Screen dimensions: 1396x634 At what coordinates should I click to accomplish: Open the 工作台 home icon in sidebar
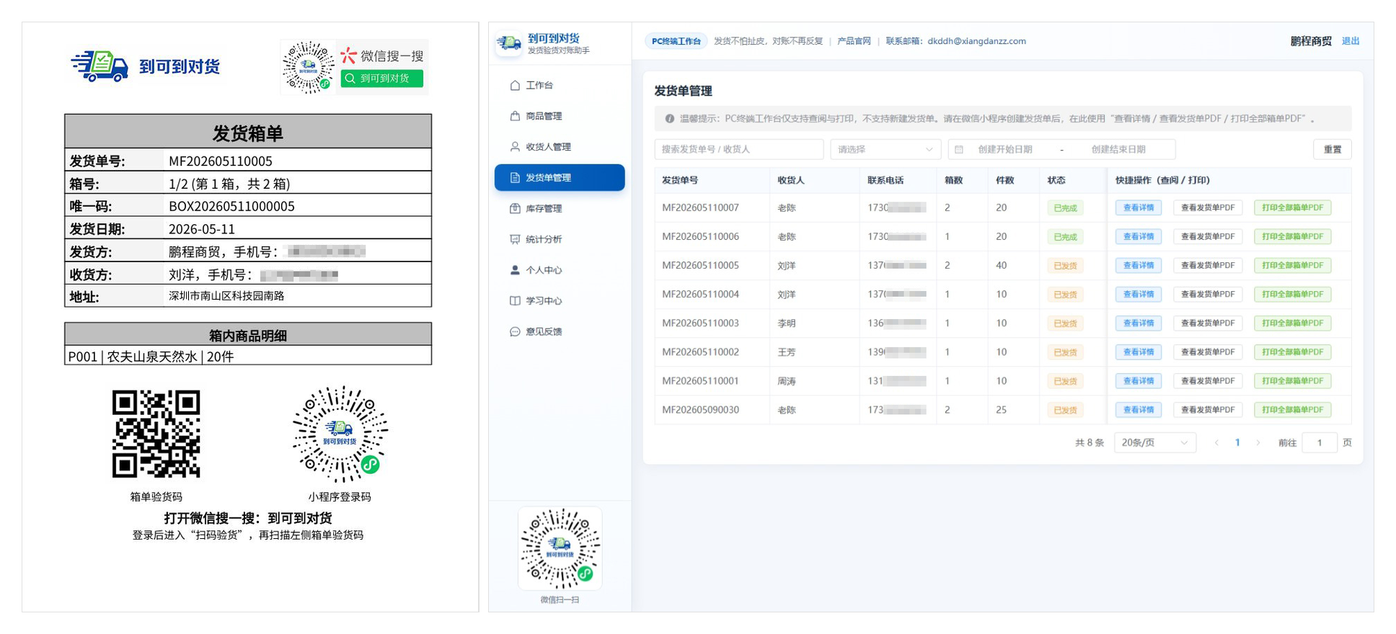coord(515,85)
